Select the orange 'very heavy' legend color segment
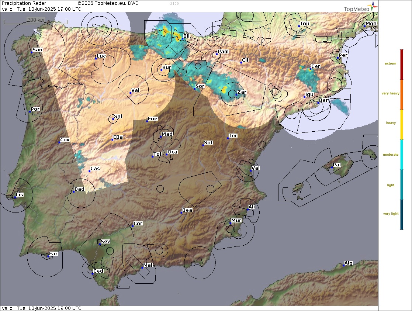 coord(402,95)
